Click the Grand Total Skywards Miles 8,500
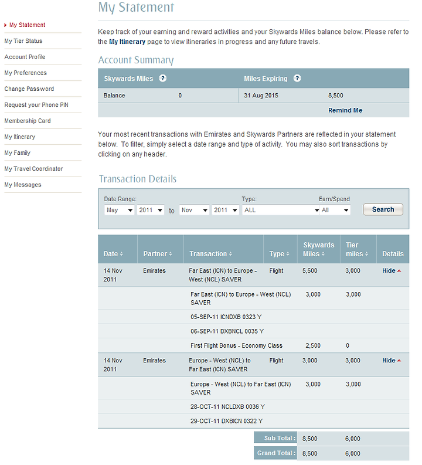 pyautogui.click(x=309, y=453)
